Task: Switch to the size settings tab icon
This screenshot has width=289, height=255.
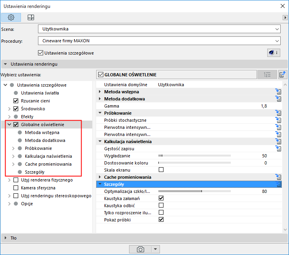Action: [31, 17]
